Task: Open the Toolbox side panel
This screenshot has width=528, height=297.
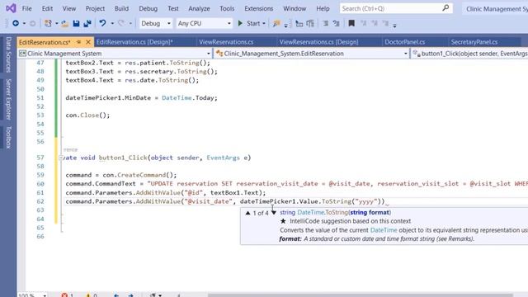Action: pyautogui.click(x=8, y=138)
